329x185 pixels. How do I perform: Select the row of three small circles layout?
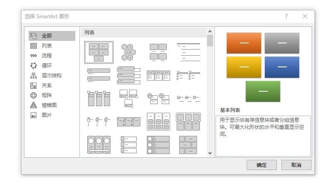[188, 98]
